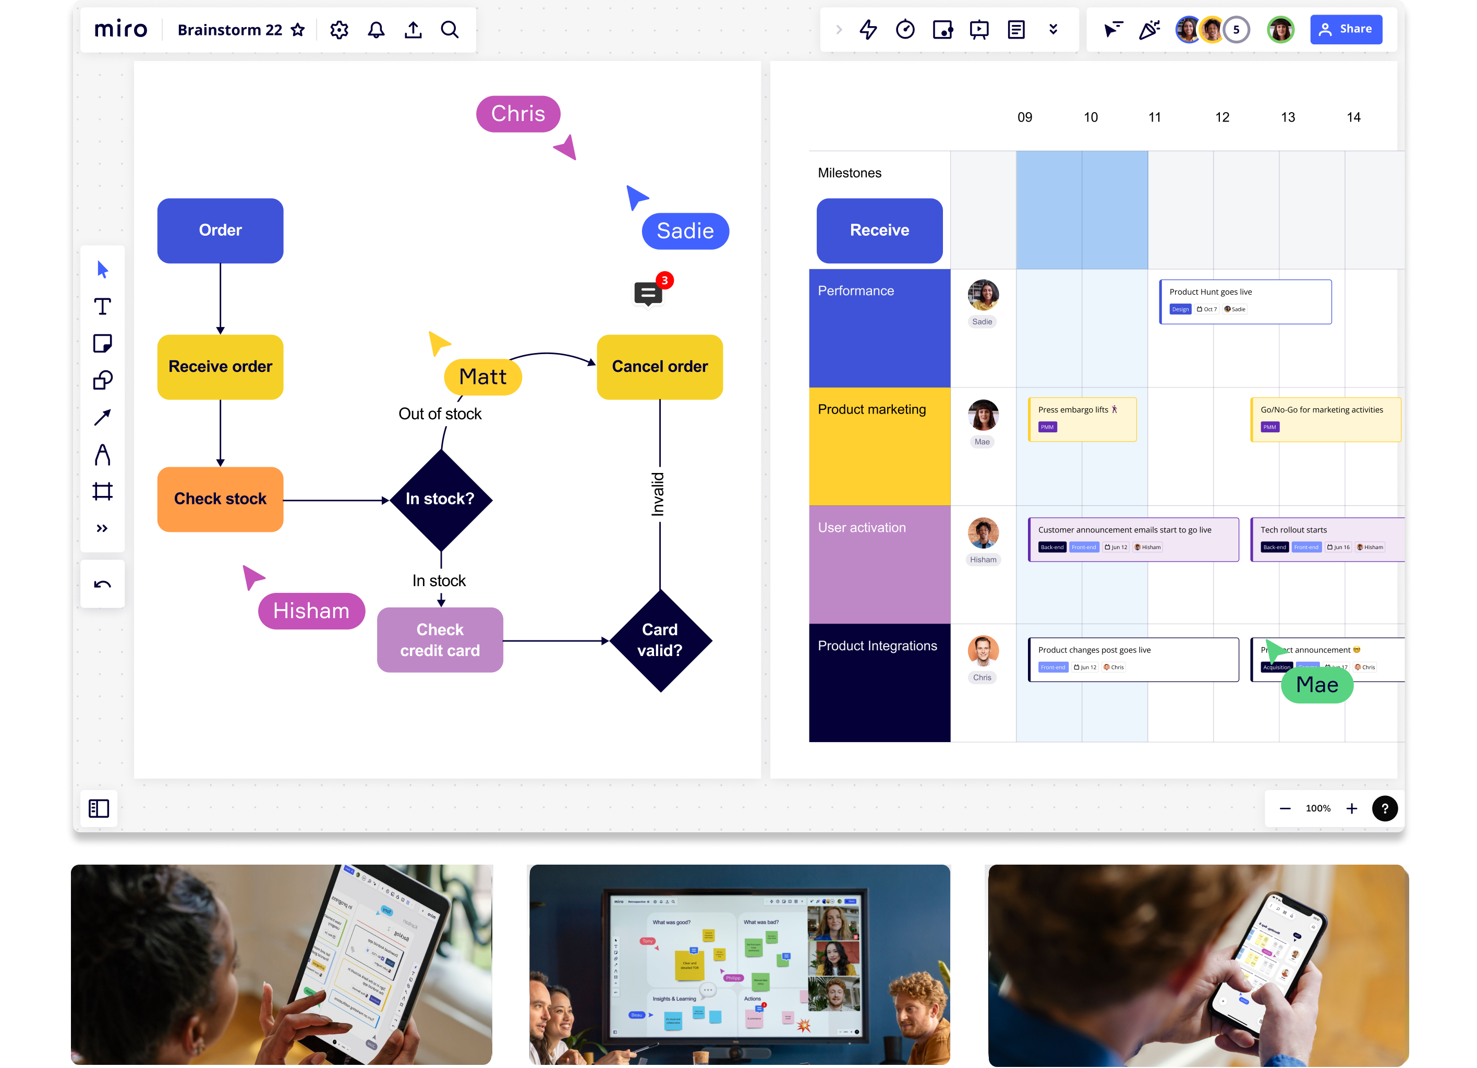Click the notifications bell icon

(376, 30)
